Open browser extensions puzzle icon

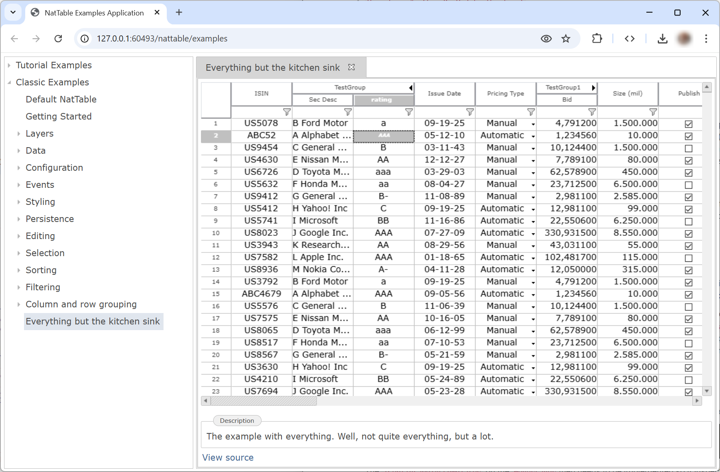597,39
